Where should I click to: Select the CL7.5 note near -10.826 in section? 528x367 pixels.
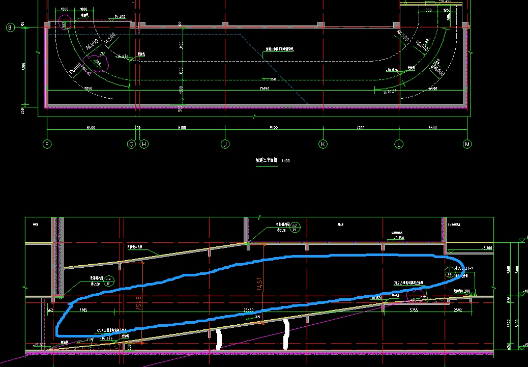tap(408, 283)
